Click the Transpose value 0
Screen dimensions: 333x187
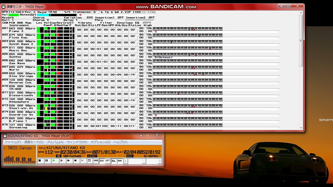click(95, 12)
